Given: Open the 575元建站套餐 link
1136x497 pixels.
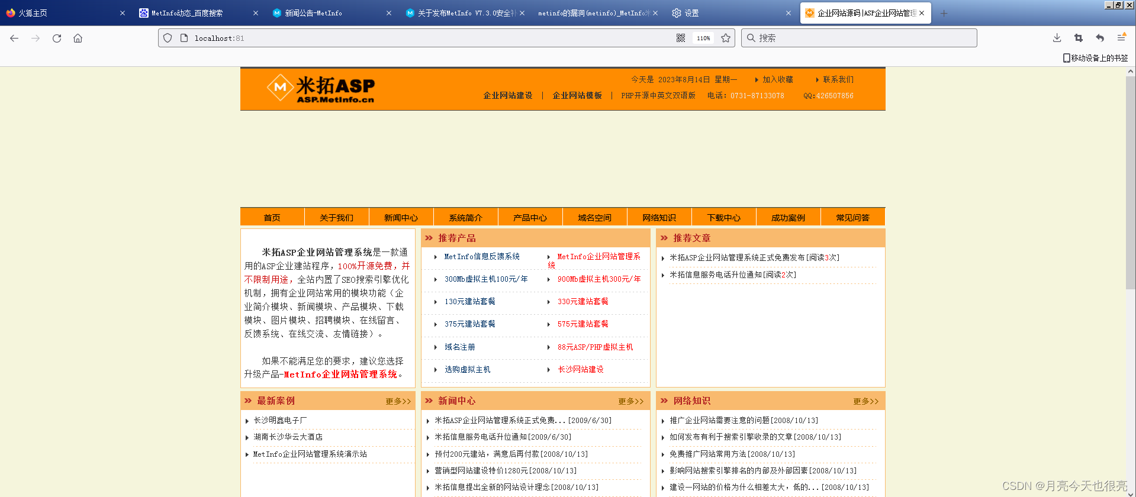Looking at the screenshot, I should pos(583,324).
